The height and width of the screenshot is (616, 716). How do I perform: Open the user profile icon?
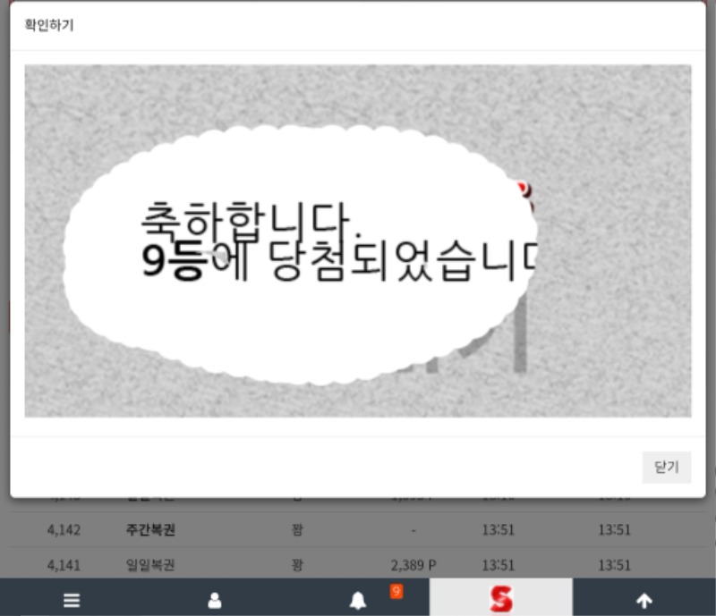[x=215, y=601]
